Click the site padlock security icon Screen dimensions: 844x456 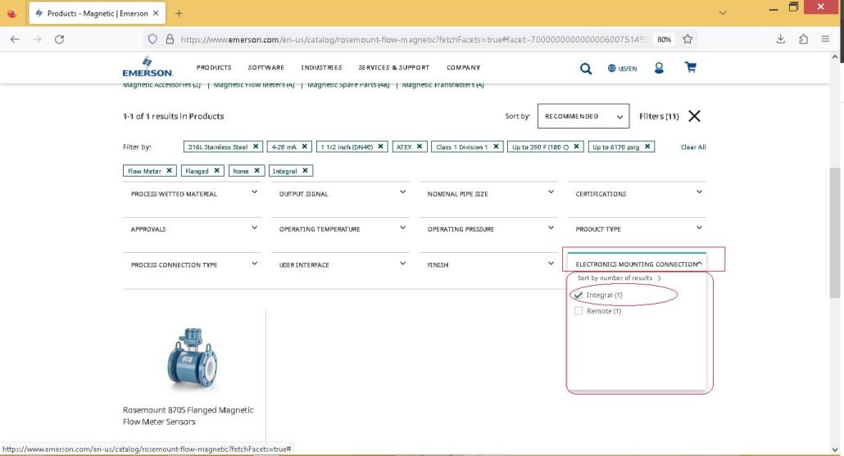point(170,39)
